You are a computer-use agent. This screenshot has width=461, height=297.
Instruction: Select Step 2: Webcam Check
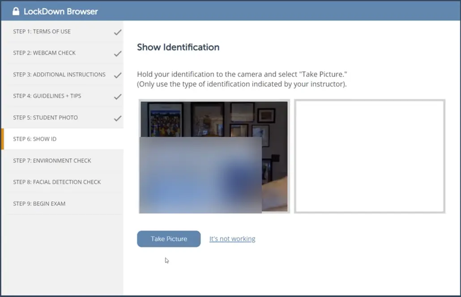pyautogui.click(x=62, y=53)
